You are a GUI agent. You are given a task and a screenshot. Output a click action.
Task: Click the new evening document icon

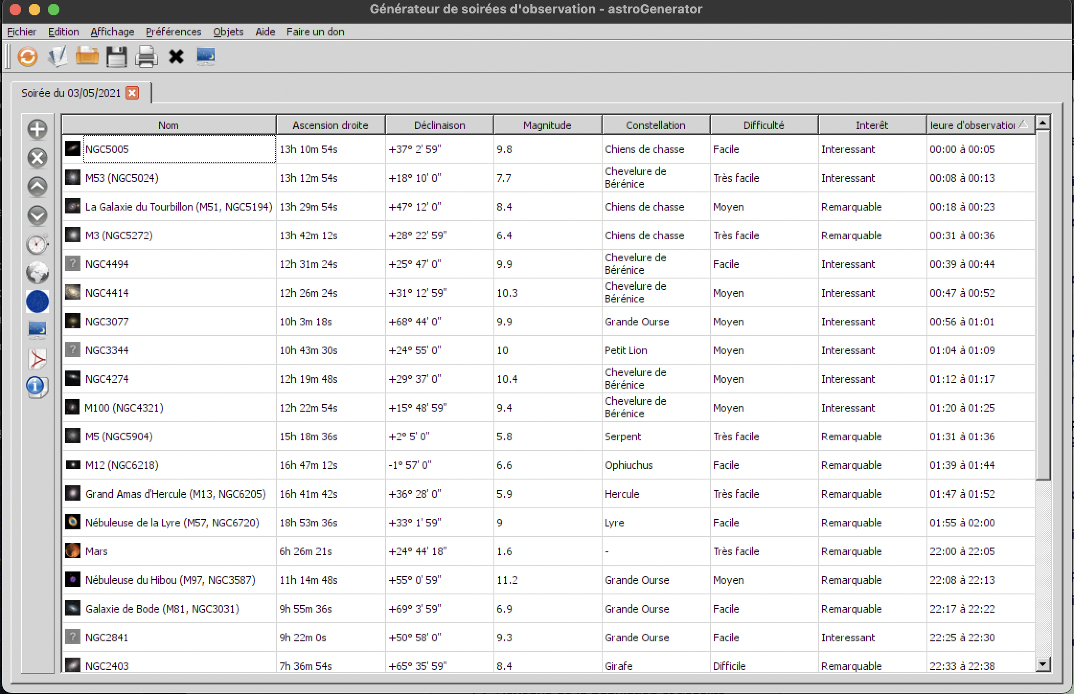click(57, 56)
